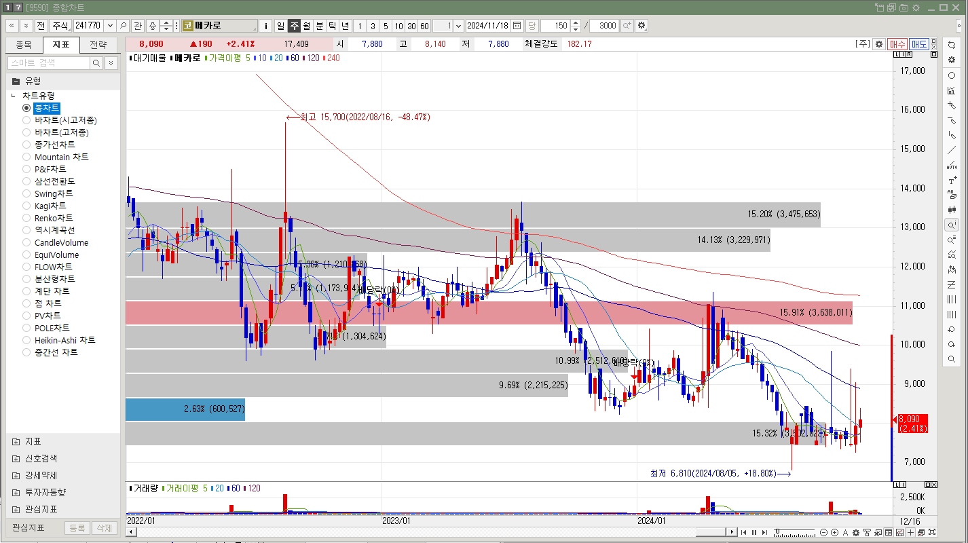Select the 일 daily period
968x543 pixels.
[x=280, y=26]
